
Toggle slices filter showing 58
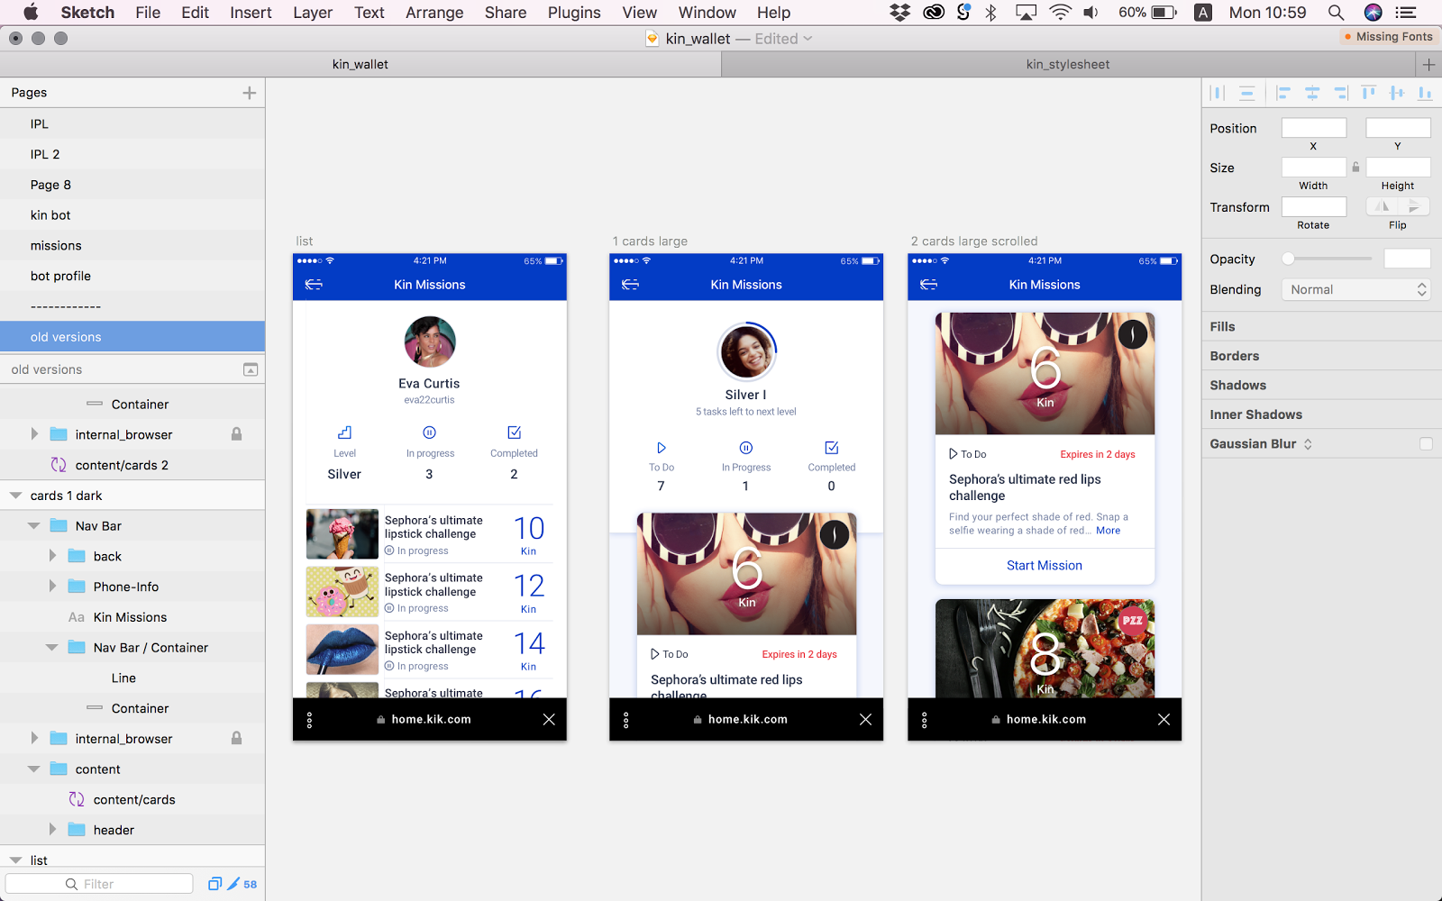point(242,884)
